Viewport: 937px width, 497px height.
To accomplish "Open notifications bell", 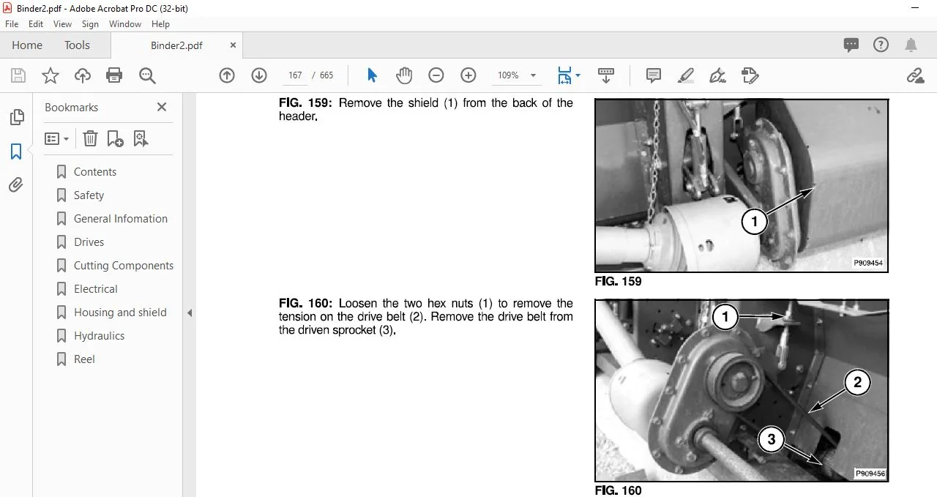I will click(x=911, y=45).
